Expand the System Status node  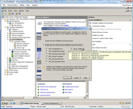[x=5, y=70]
